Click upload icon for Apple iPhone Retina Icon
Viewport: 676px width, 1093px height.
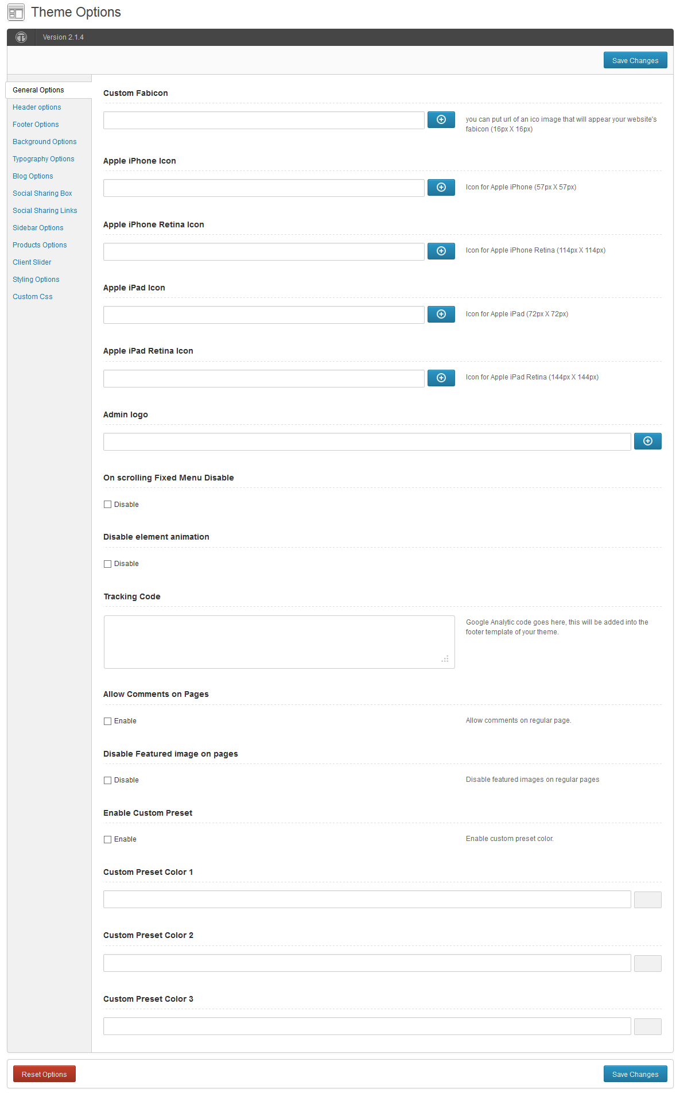(x=441, y=251)
